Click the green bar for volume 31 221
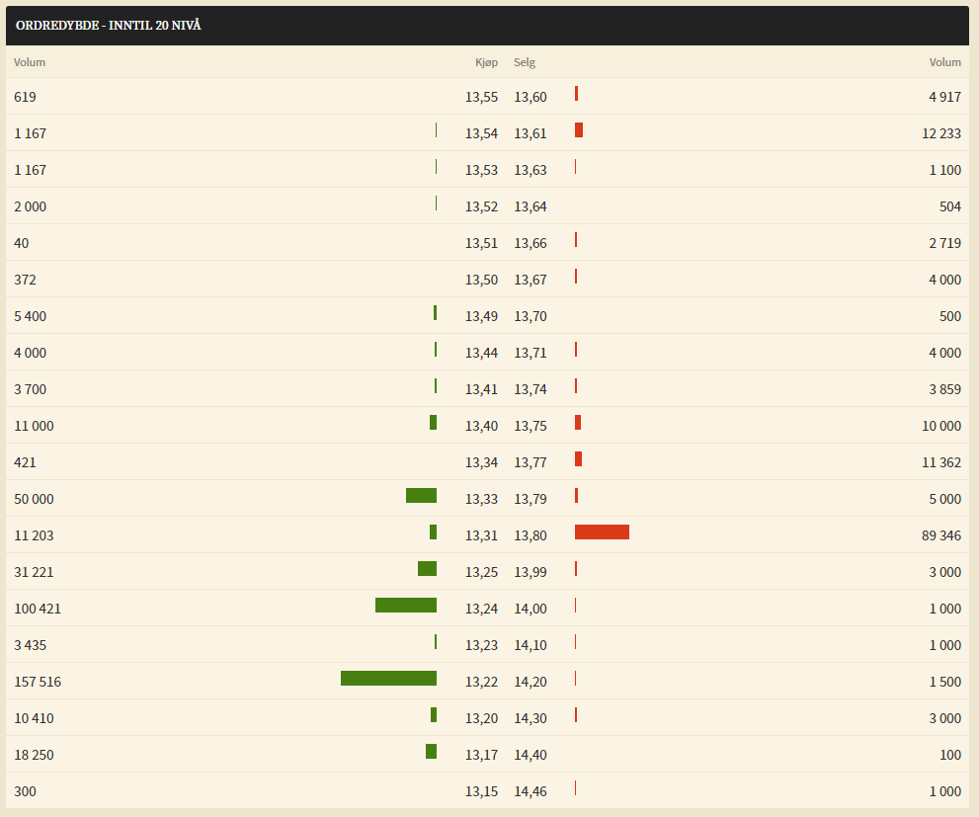The width and height of the screenshot is (979, 817). tap(427, 569)
